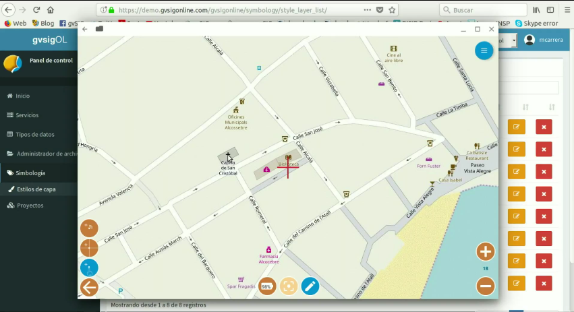Select the crosshair add-point tool

[x=89, y=248]
